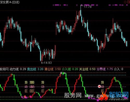Click the 动力线: 0.29 legend value

(18, 69)
